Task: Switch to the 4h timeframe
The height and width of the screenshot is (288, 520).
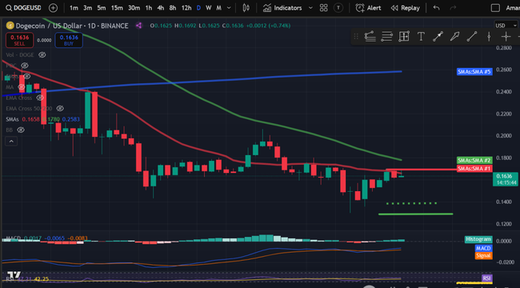Action: coord(161,8)
